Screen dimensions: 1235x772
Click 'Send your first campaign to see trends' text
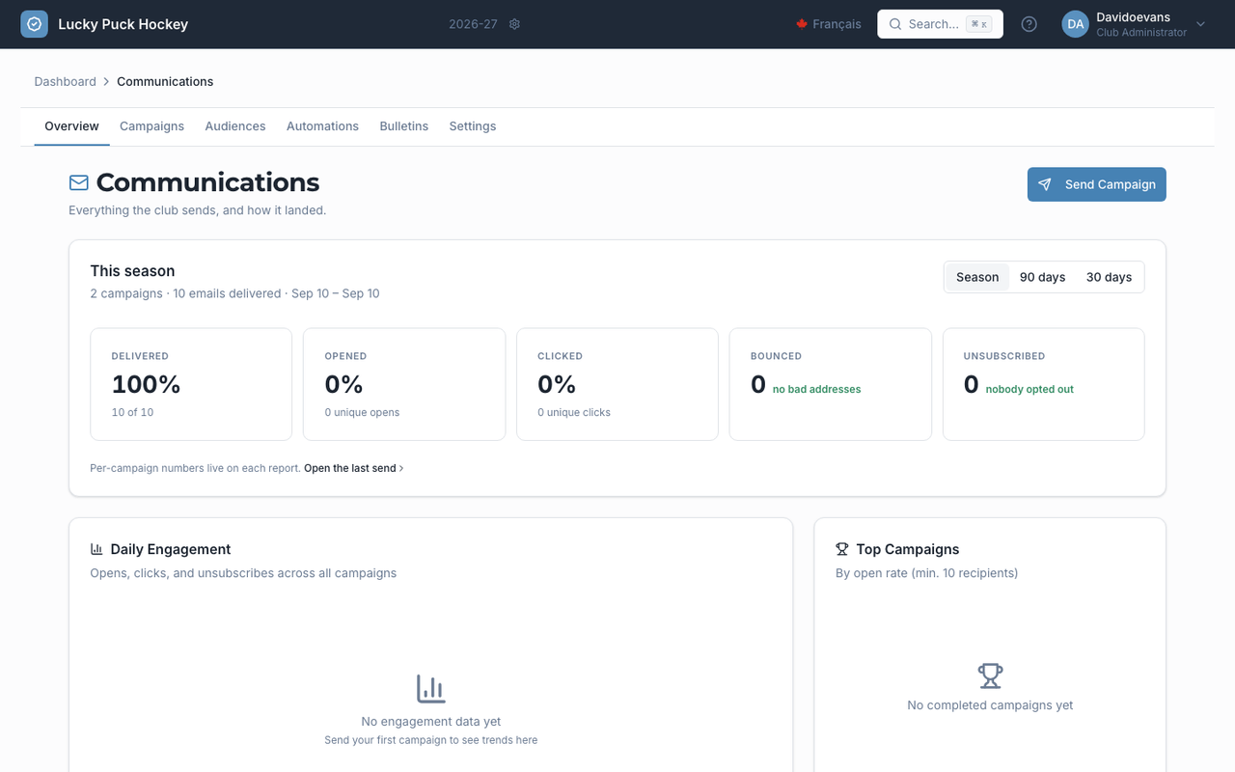pyautogui.click(x=431, y=740)
